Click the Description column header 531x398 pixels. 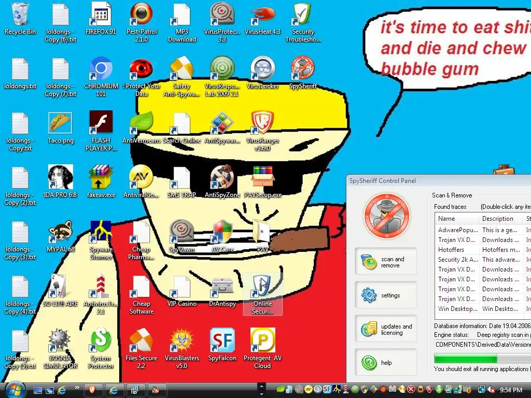pos(501,219)
